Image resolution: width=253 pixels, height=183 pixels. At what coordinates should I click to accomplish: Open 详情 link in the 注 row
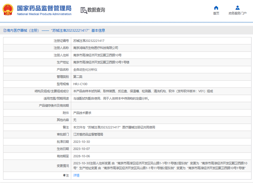(76, 175)
